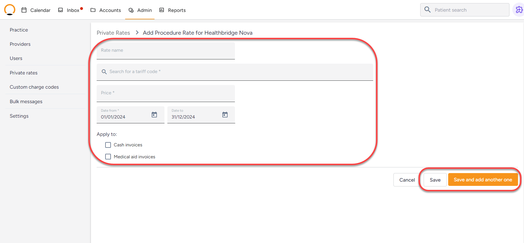Click the 'Add Procedure Rate for Healthbridge Nova' heading
The width and height of the screenshot is (524, 243).
pyautogui.click(x=198, y=33)
